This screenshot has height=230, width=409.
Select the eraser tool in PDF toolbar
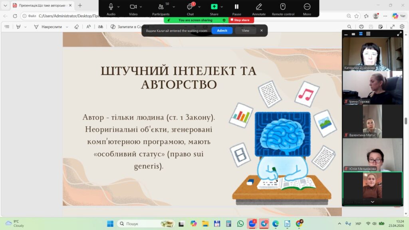(x=77, y=27)
